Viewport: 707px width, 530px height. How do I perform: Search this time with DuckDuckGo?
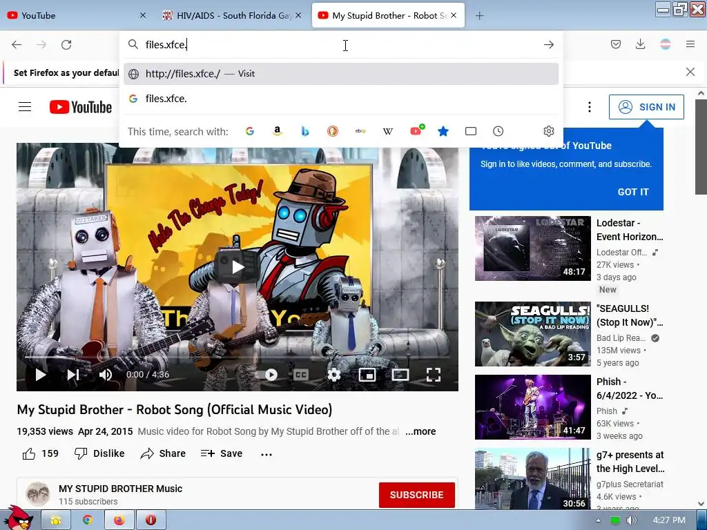coord(333,131)
